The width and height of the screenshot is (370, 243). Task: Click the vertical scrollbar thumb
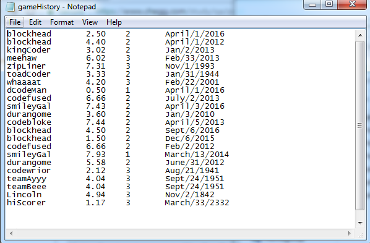click(360, 126)
